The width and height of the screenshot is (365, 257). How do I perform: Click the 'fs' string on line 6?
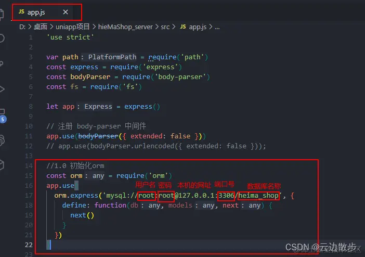pyautogui.click(x=130, y=87)
